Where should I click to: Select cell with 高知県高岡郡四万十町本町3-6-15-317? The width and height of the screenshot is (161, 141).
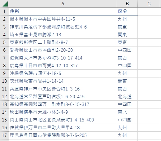point(63,104)
